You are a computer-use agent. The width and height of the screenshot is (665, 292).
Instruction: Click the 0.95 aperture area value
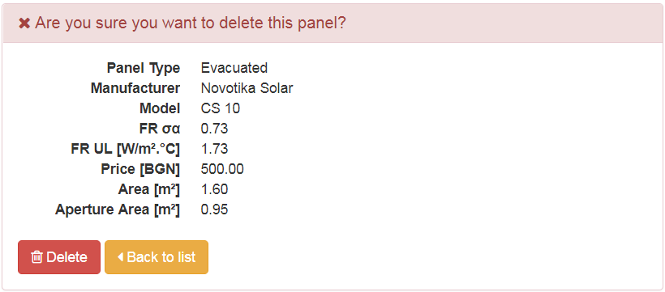click(215, 209)
